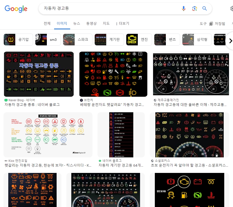Select the 벤츠 filter chip
Image resolution: width=233 pixels, height=207 pixels.
[167, 40]
